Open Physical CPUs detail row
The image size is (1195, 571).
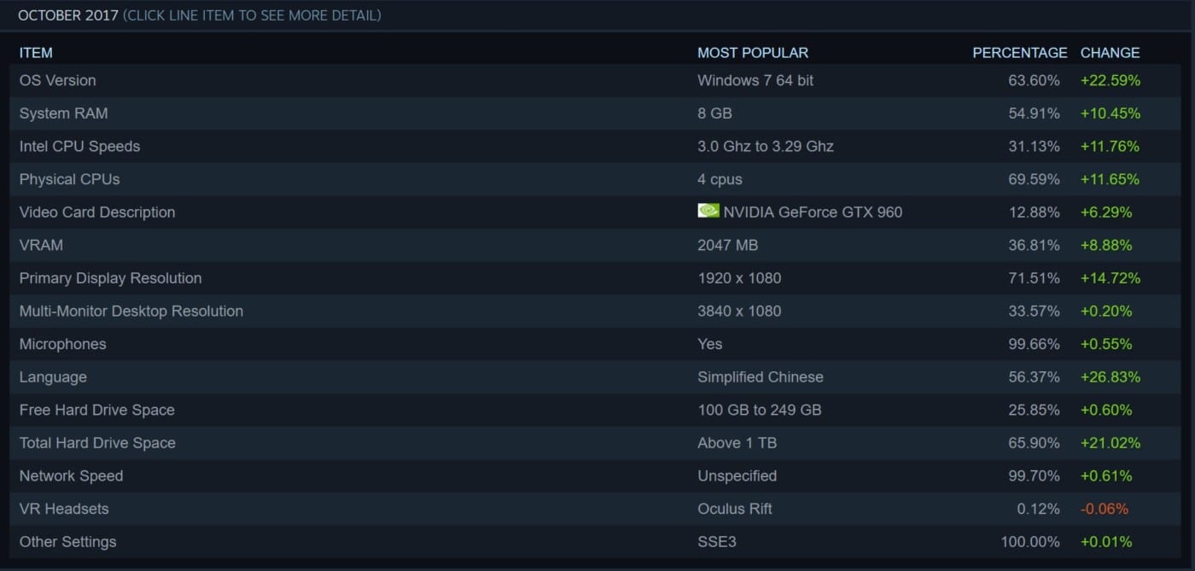coord(69,179)
